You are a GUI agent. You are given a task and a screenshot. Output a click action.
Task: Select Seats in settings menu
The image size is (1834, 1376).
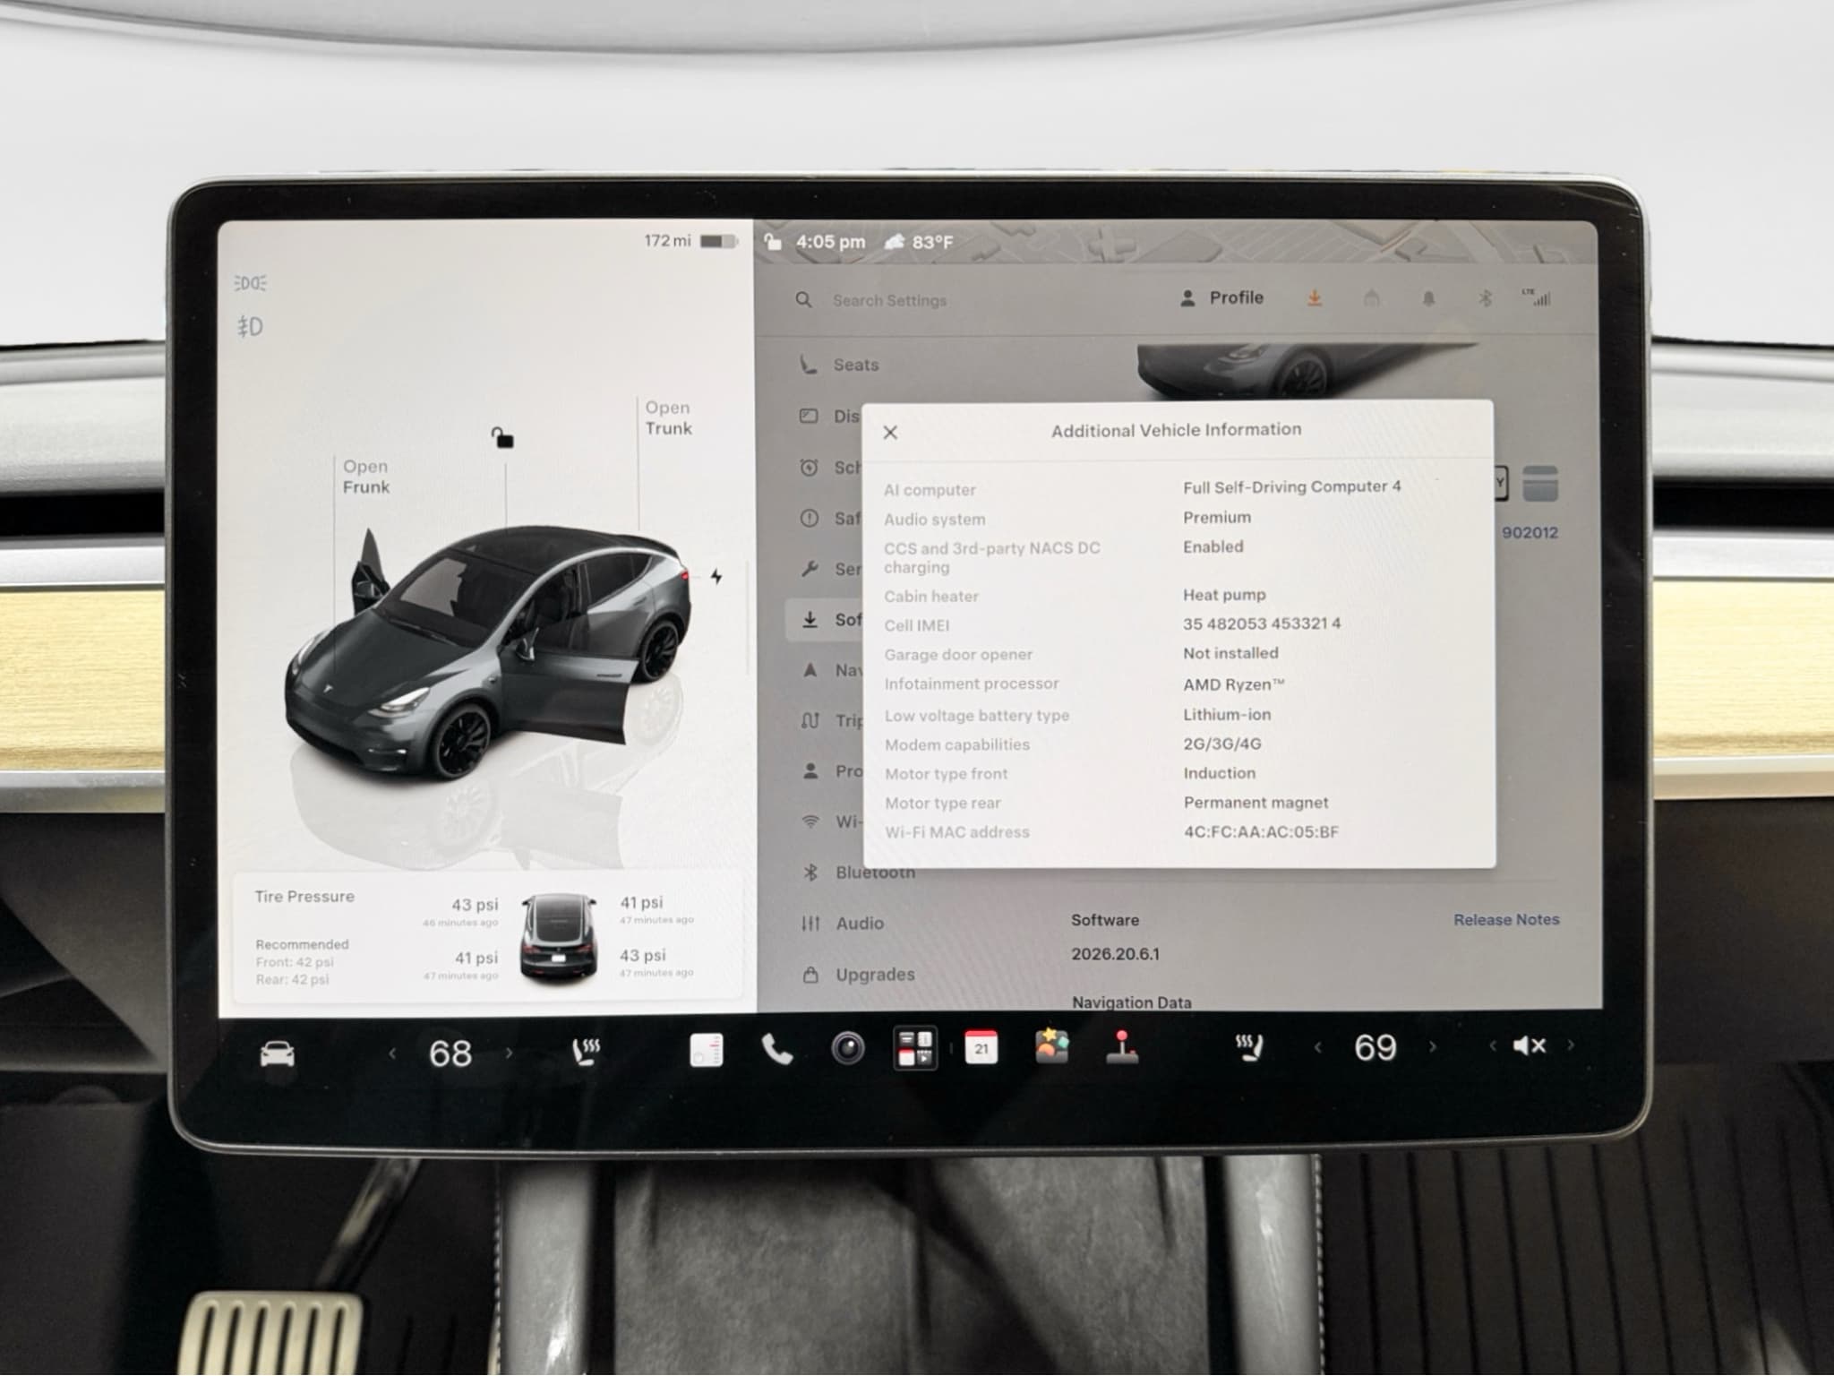tap(839, 365)
